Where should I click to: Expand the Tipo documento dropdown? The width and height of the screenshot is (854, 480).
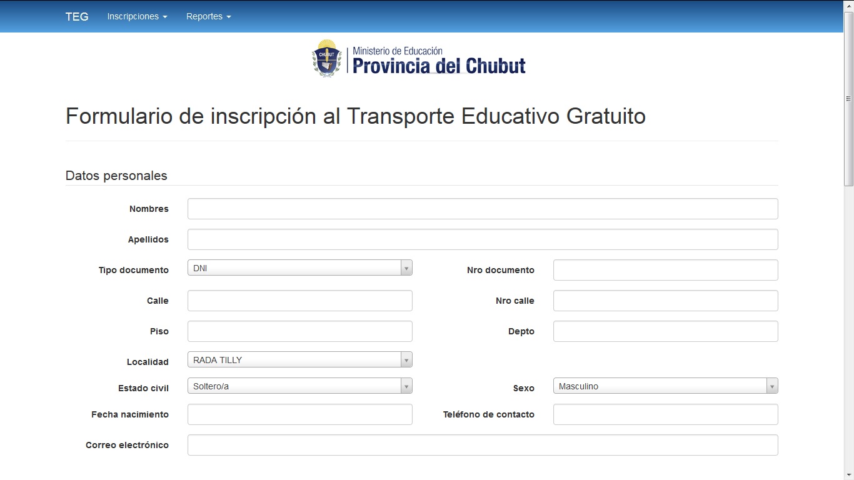coord(299,268)
